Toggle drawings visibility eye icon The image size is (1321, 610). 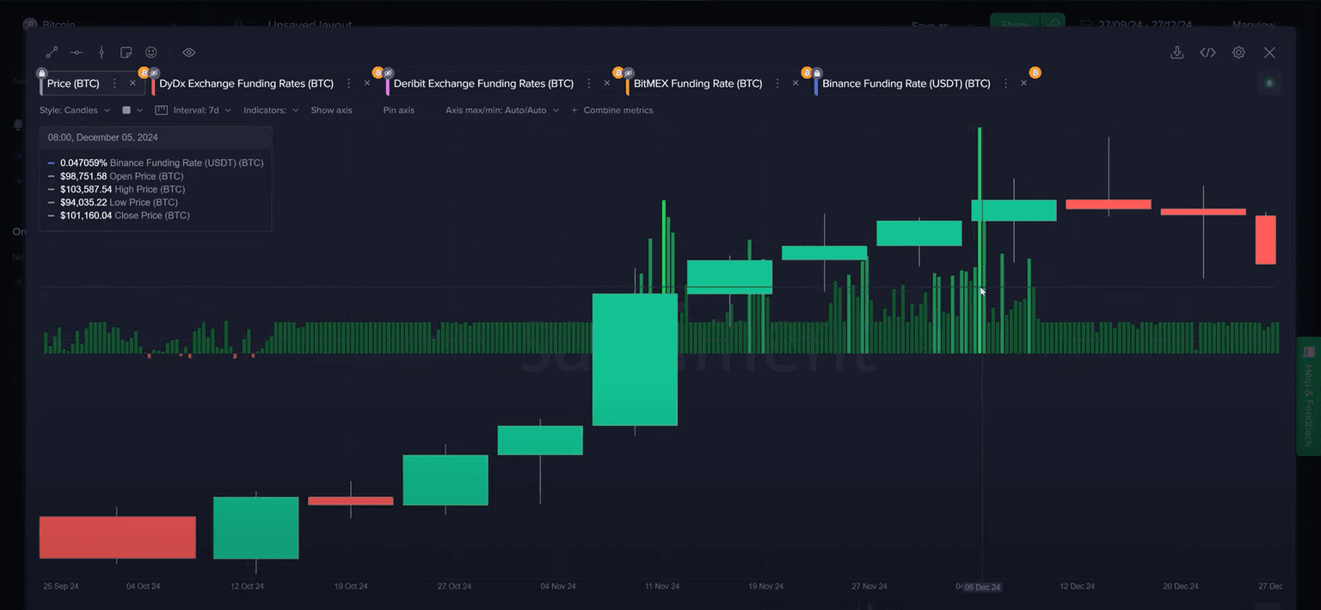click(x=189, y=52)
